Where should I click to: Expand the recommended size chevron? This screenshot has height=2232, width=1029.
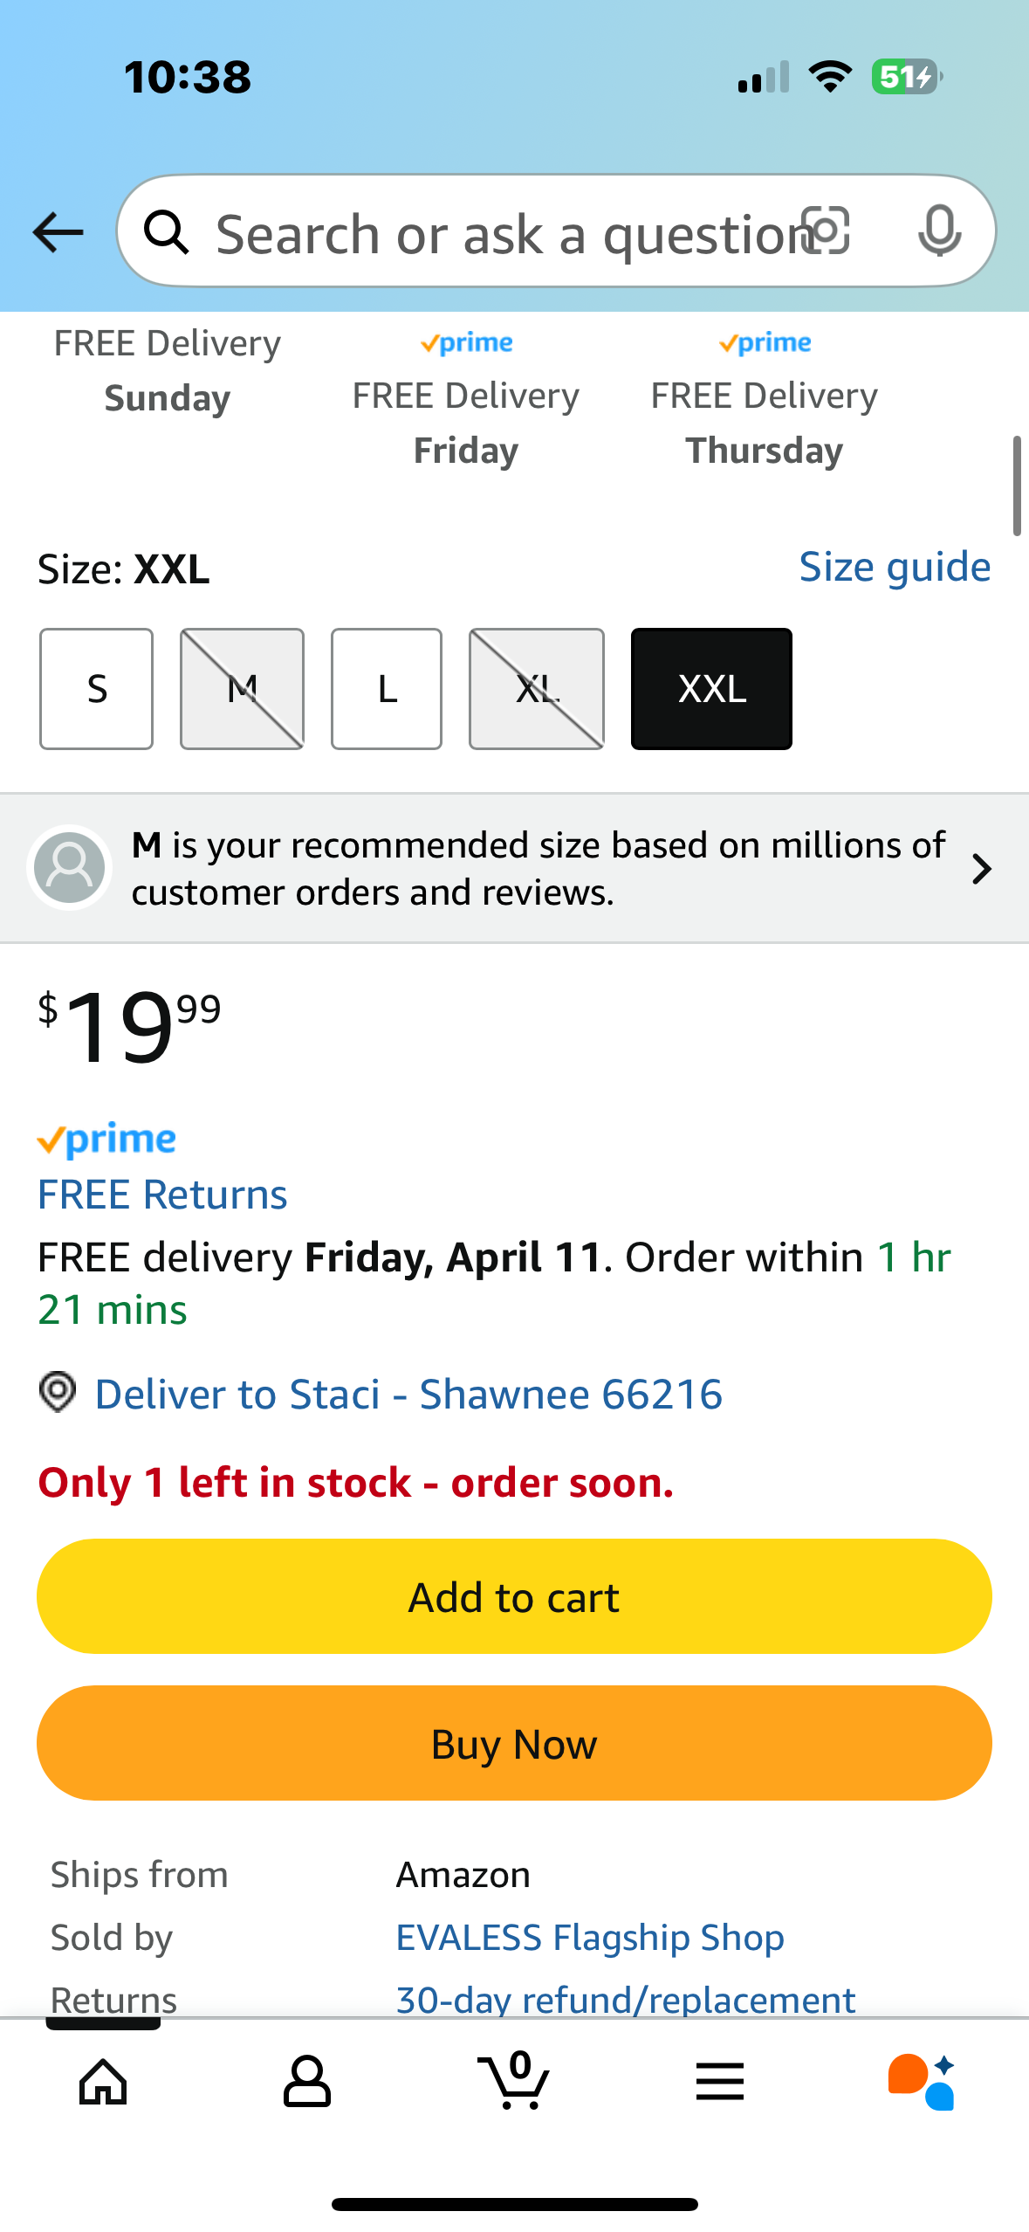(982, 869)
